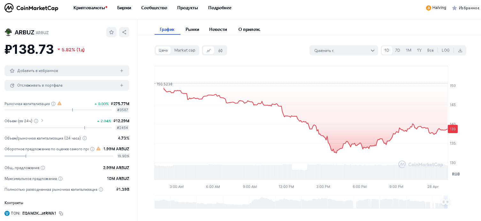Open Избранное watchlist in the top bar
Viewport: 481px width, 221px height.
tap(465, 8)
